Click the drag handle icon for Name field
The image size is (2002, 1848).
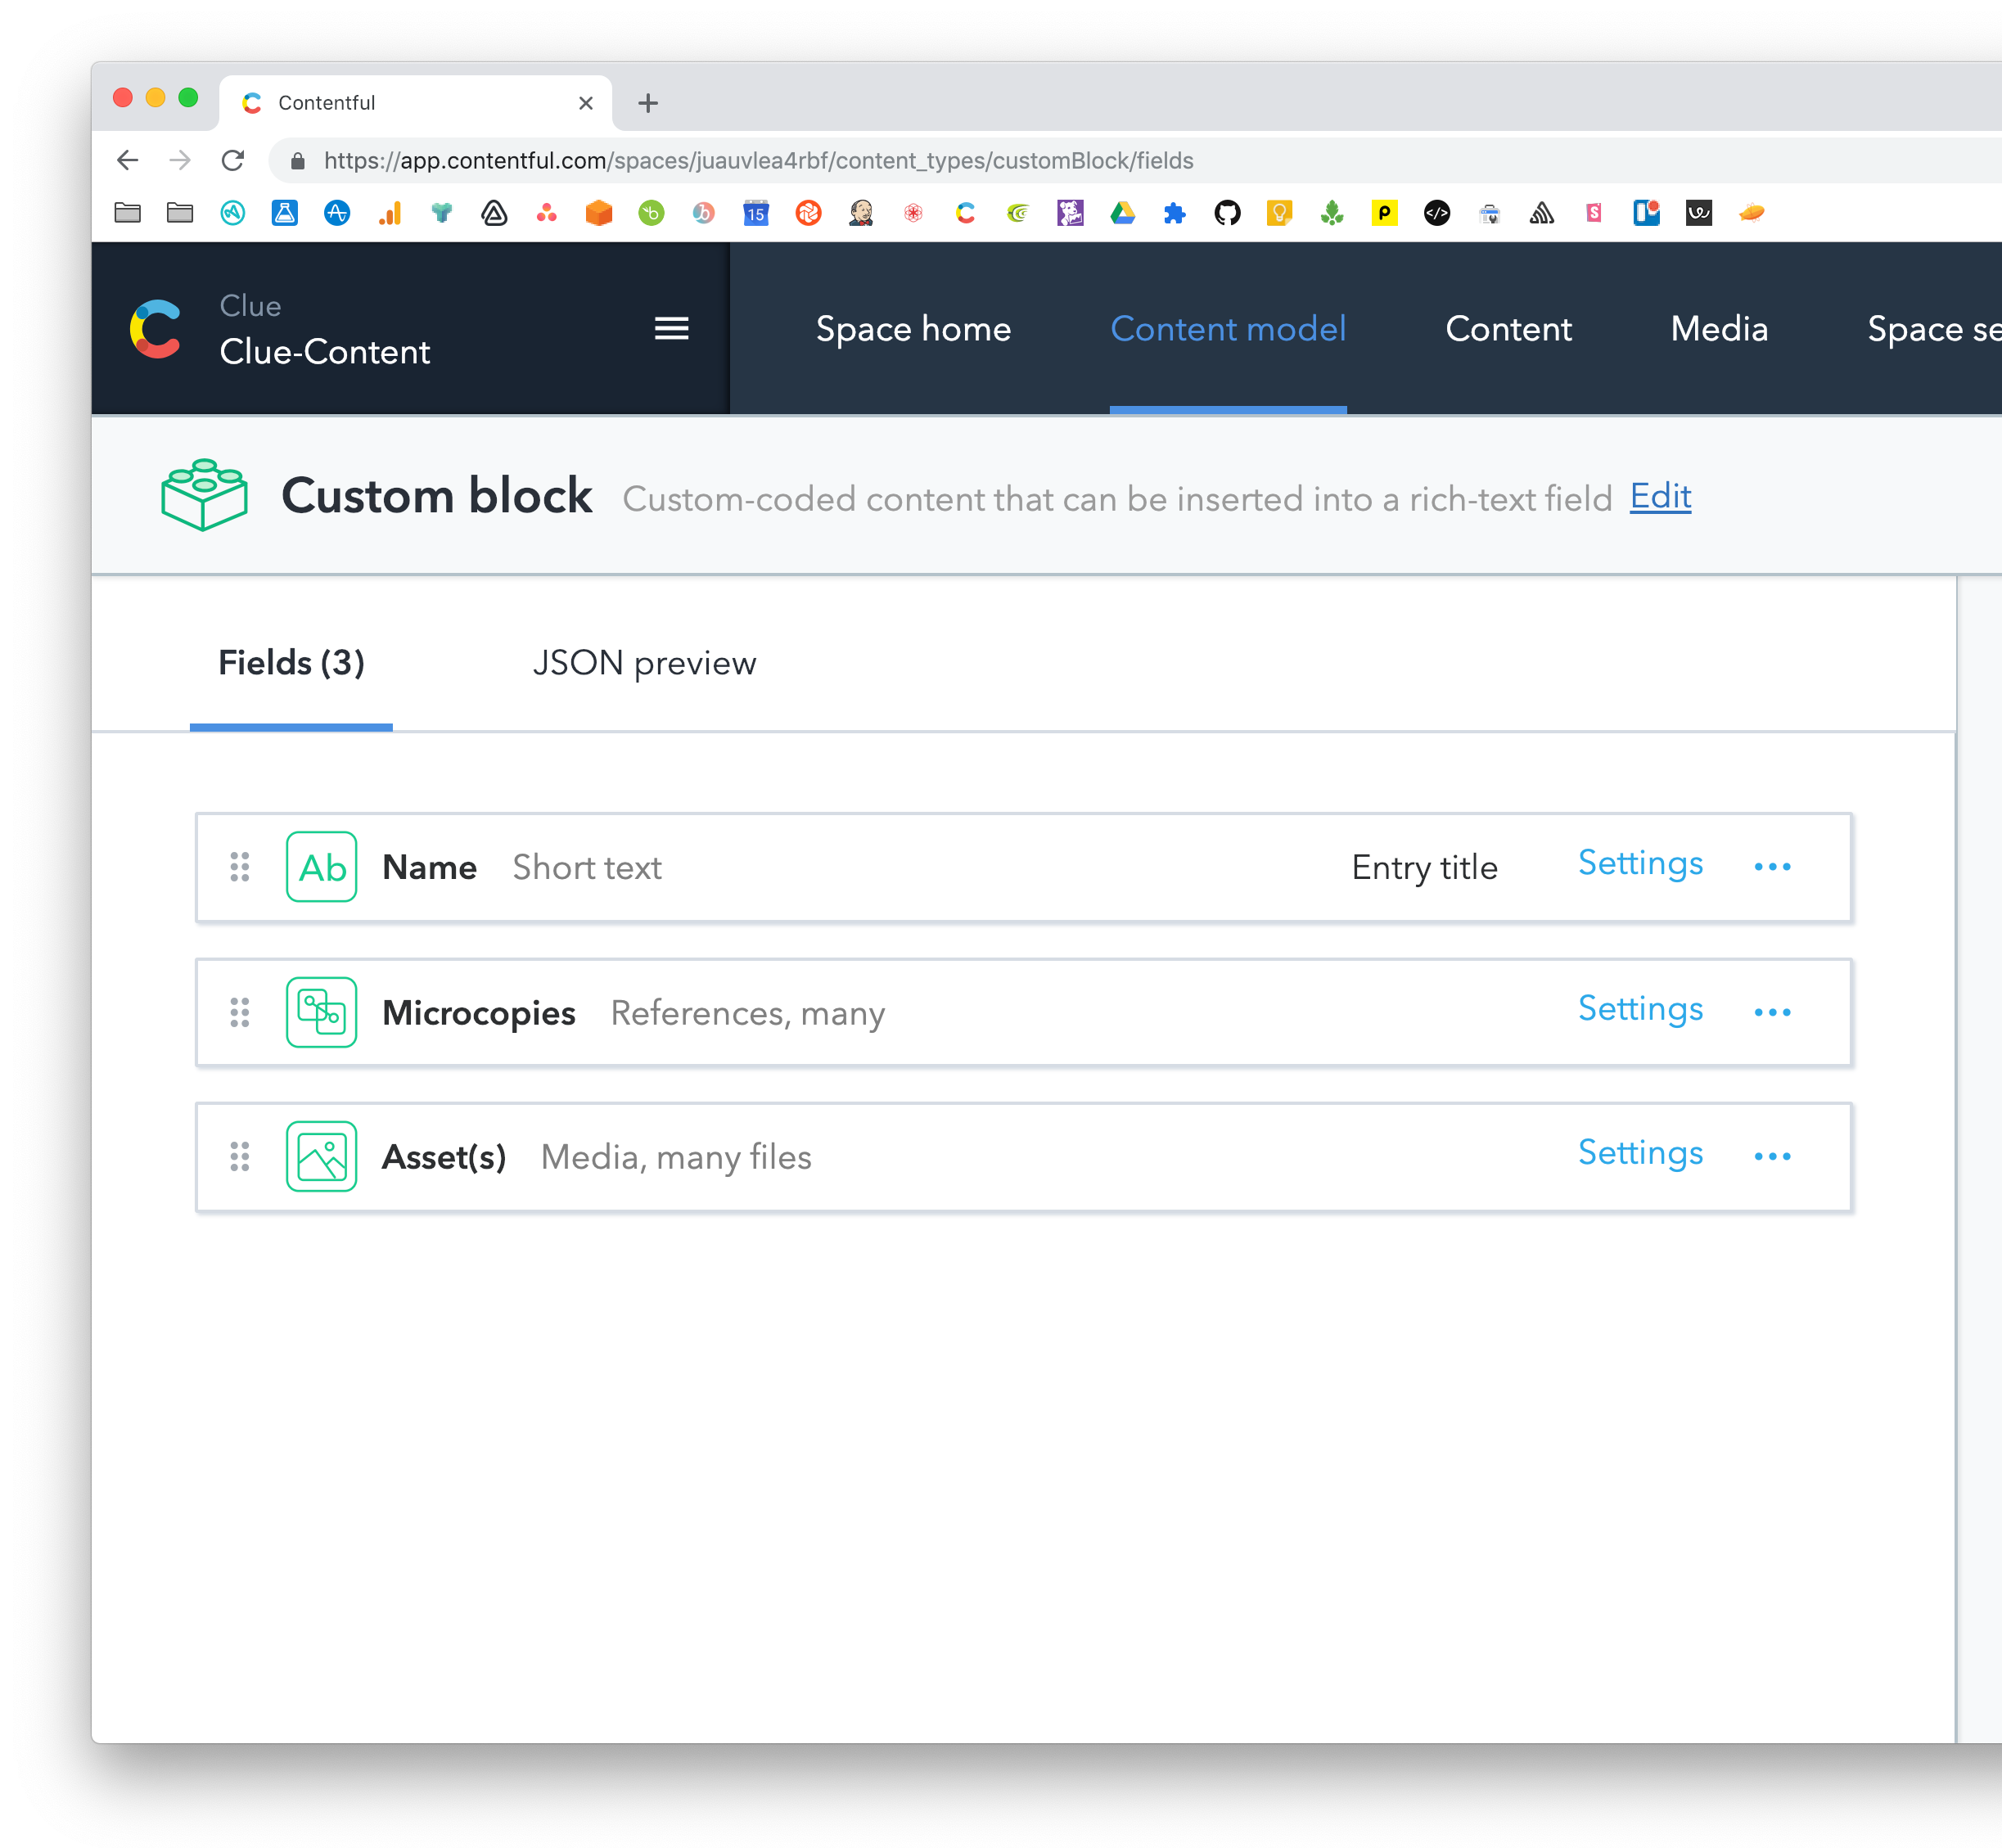[x=242, y=865]
